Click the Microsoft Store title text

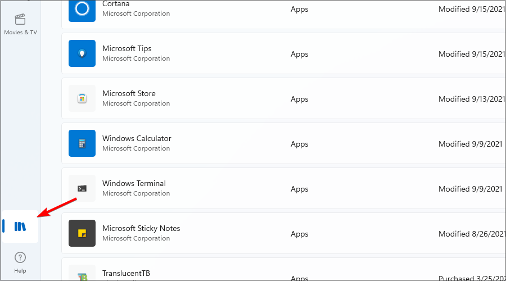pos(129,93)
